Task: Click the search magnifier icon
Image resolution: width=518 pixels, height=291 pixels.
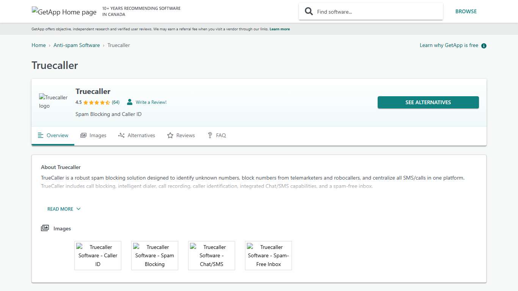Action: coord(309,11)
